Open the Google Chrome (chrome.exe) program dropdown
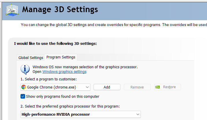 tap(55, 87)
